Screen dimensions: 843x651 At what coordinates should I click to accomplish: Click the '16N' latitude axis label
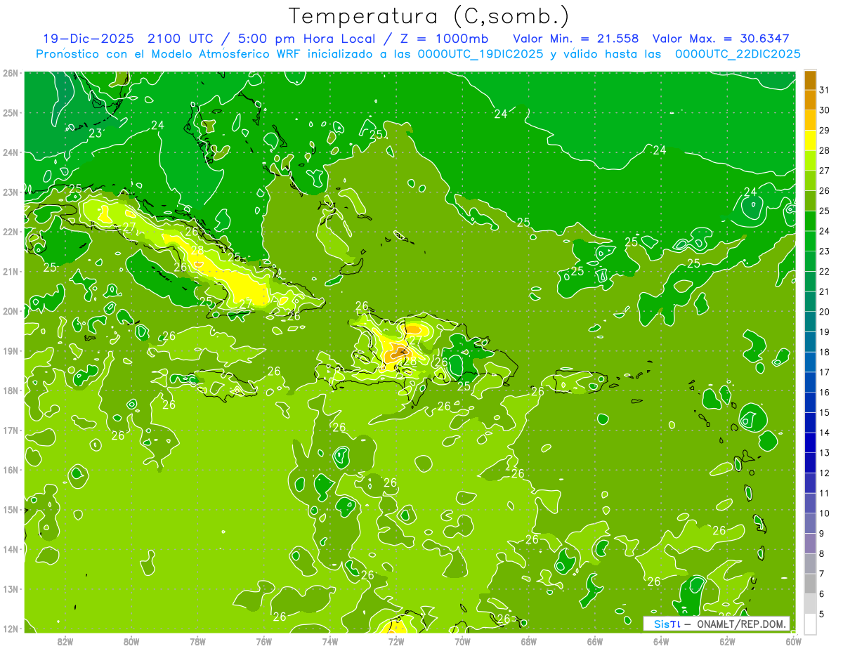point(11,470)
